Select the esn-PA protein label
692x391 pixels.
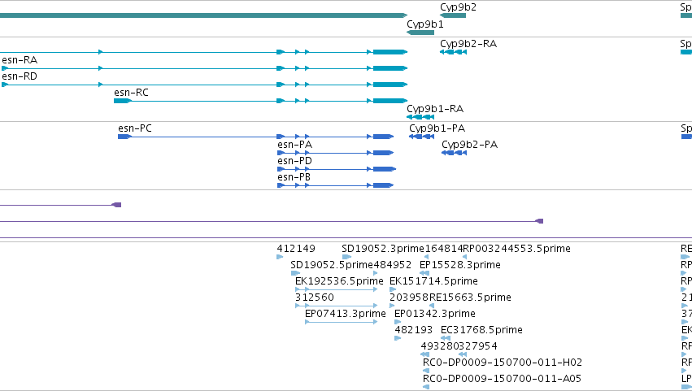[x=295, y=145]
